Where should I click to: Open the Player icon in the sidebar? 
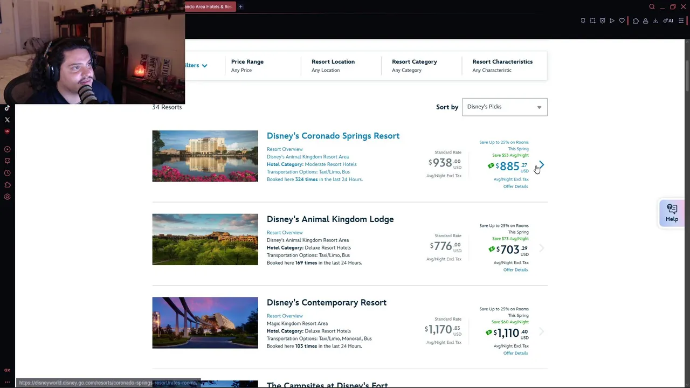click(7, 149)
